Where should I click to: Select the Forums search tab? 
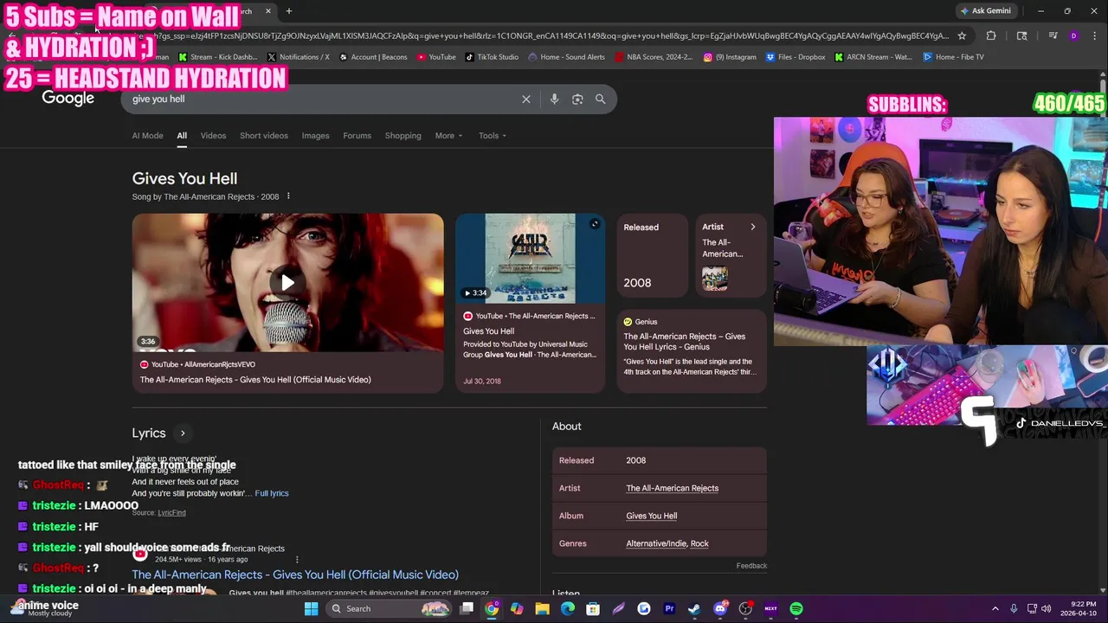(x=357, y=136)
